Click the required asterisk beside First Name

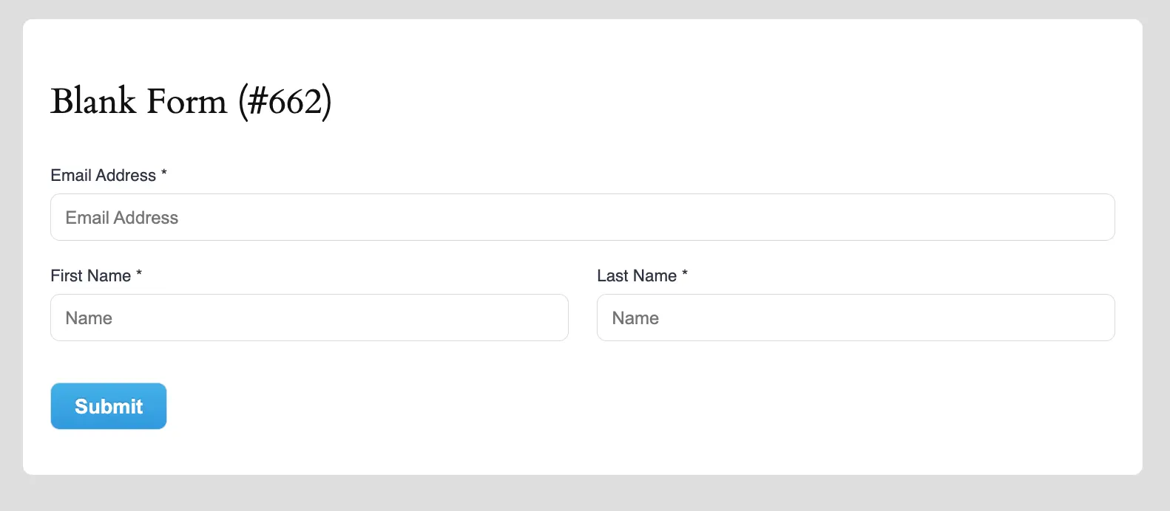tap(139, 274)
